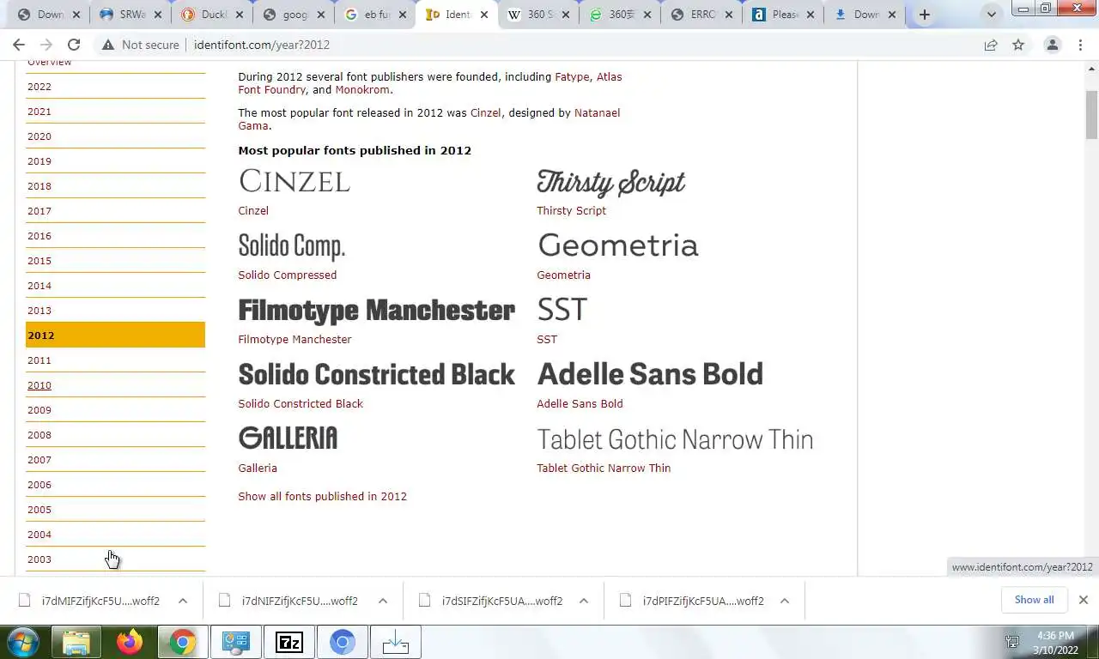Select year 2018 in sidebar
The width and height of the screenshot is (1099, 659).
coord(39,186)
